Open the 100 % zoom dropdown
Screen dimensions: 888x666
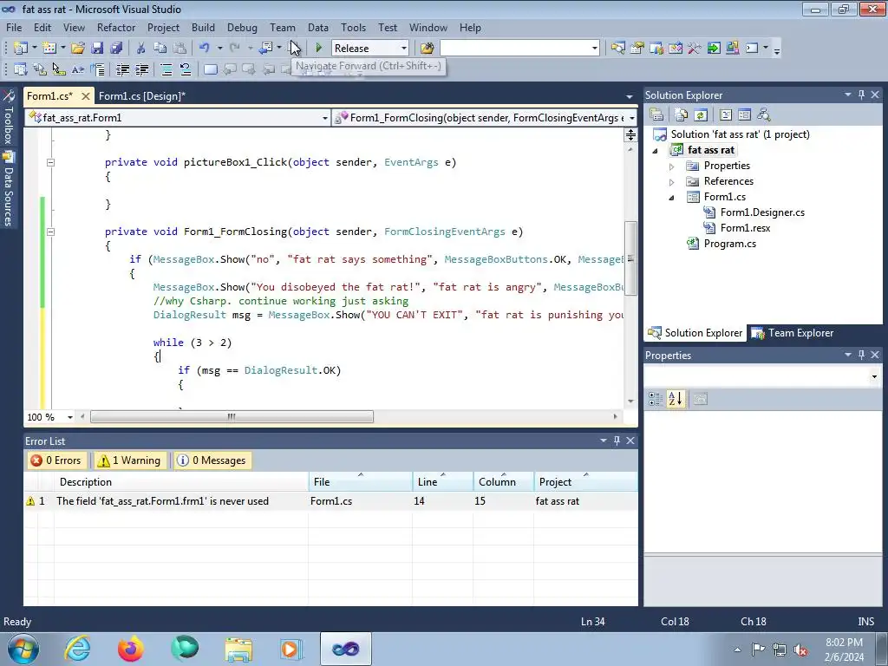click(70, 417)
